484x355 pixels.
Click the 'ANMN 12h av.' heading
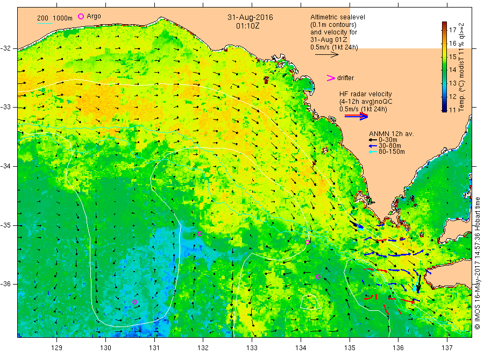(x=392, y=134)
